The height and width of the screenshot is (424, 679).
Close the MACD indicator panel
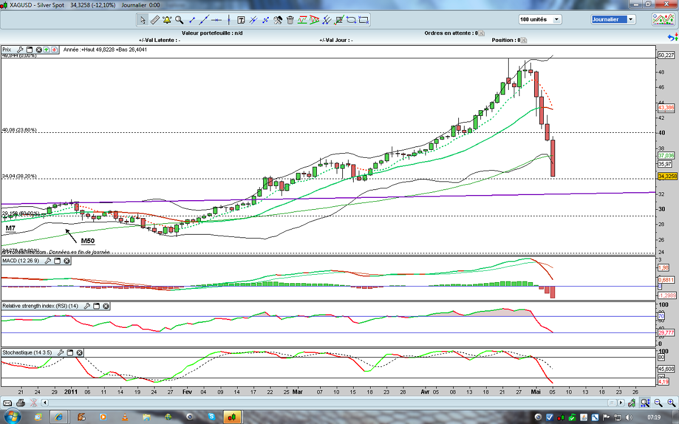67,261
